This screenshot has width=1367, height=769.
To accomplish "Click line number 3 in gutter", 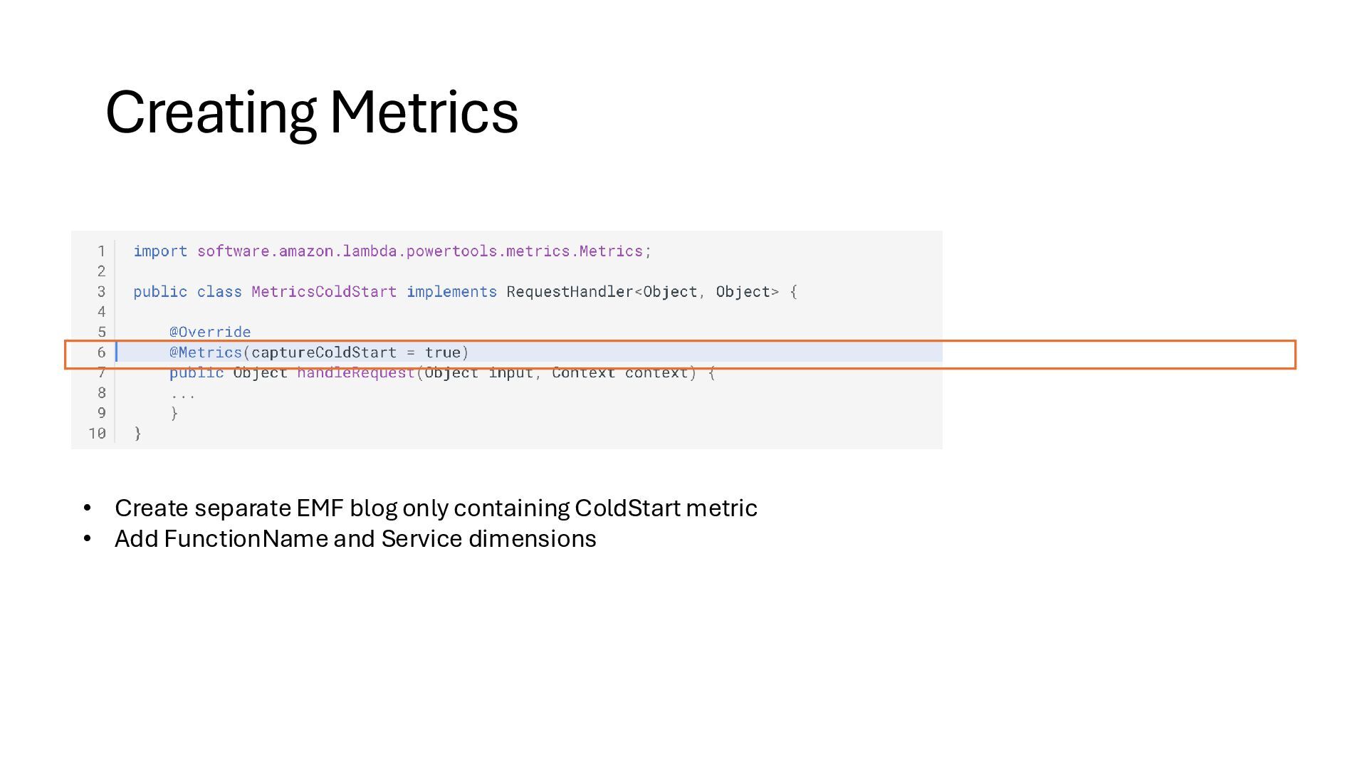I will coord(102,292).
